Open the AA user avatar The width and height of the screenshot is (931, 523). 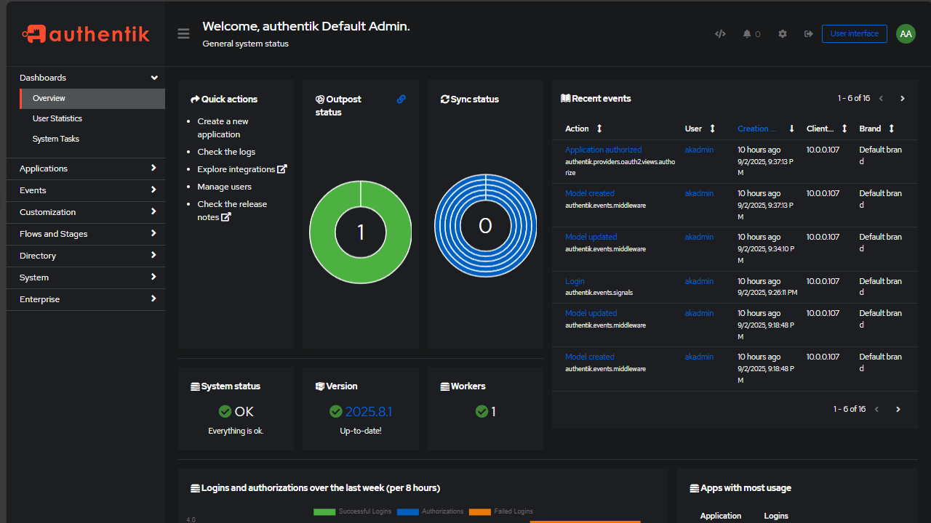906,34
